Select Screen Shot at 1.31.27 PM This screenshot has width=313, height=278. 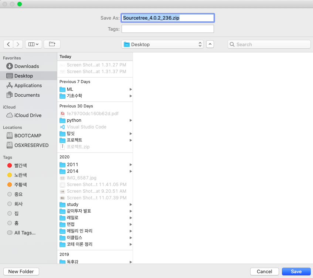[x=96, y=65]
